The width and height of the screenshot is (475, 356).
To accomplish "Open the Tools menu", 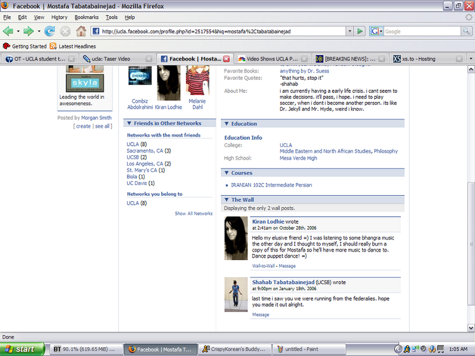I will (x=112, y=17).
